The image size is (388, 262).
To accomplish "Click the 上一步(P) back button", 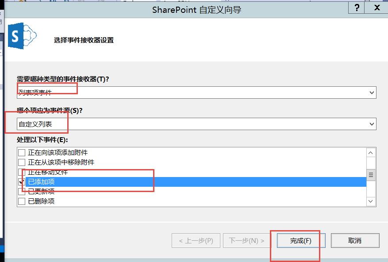I will coord(196,240).
